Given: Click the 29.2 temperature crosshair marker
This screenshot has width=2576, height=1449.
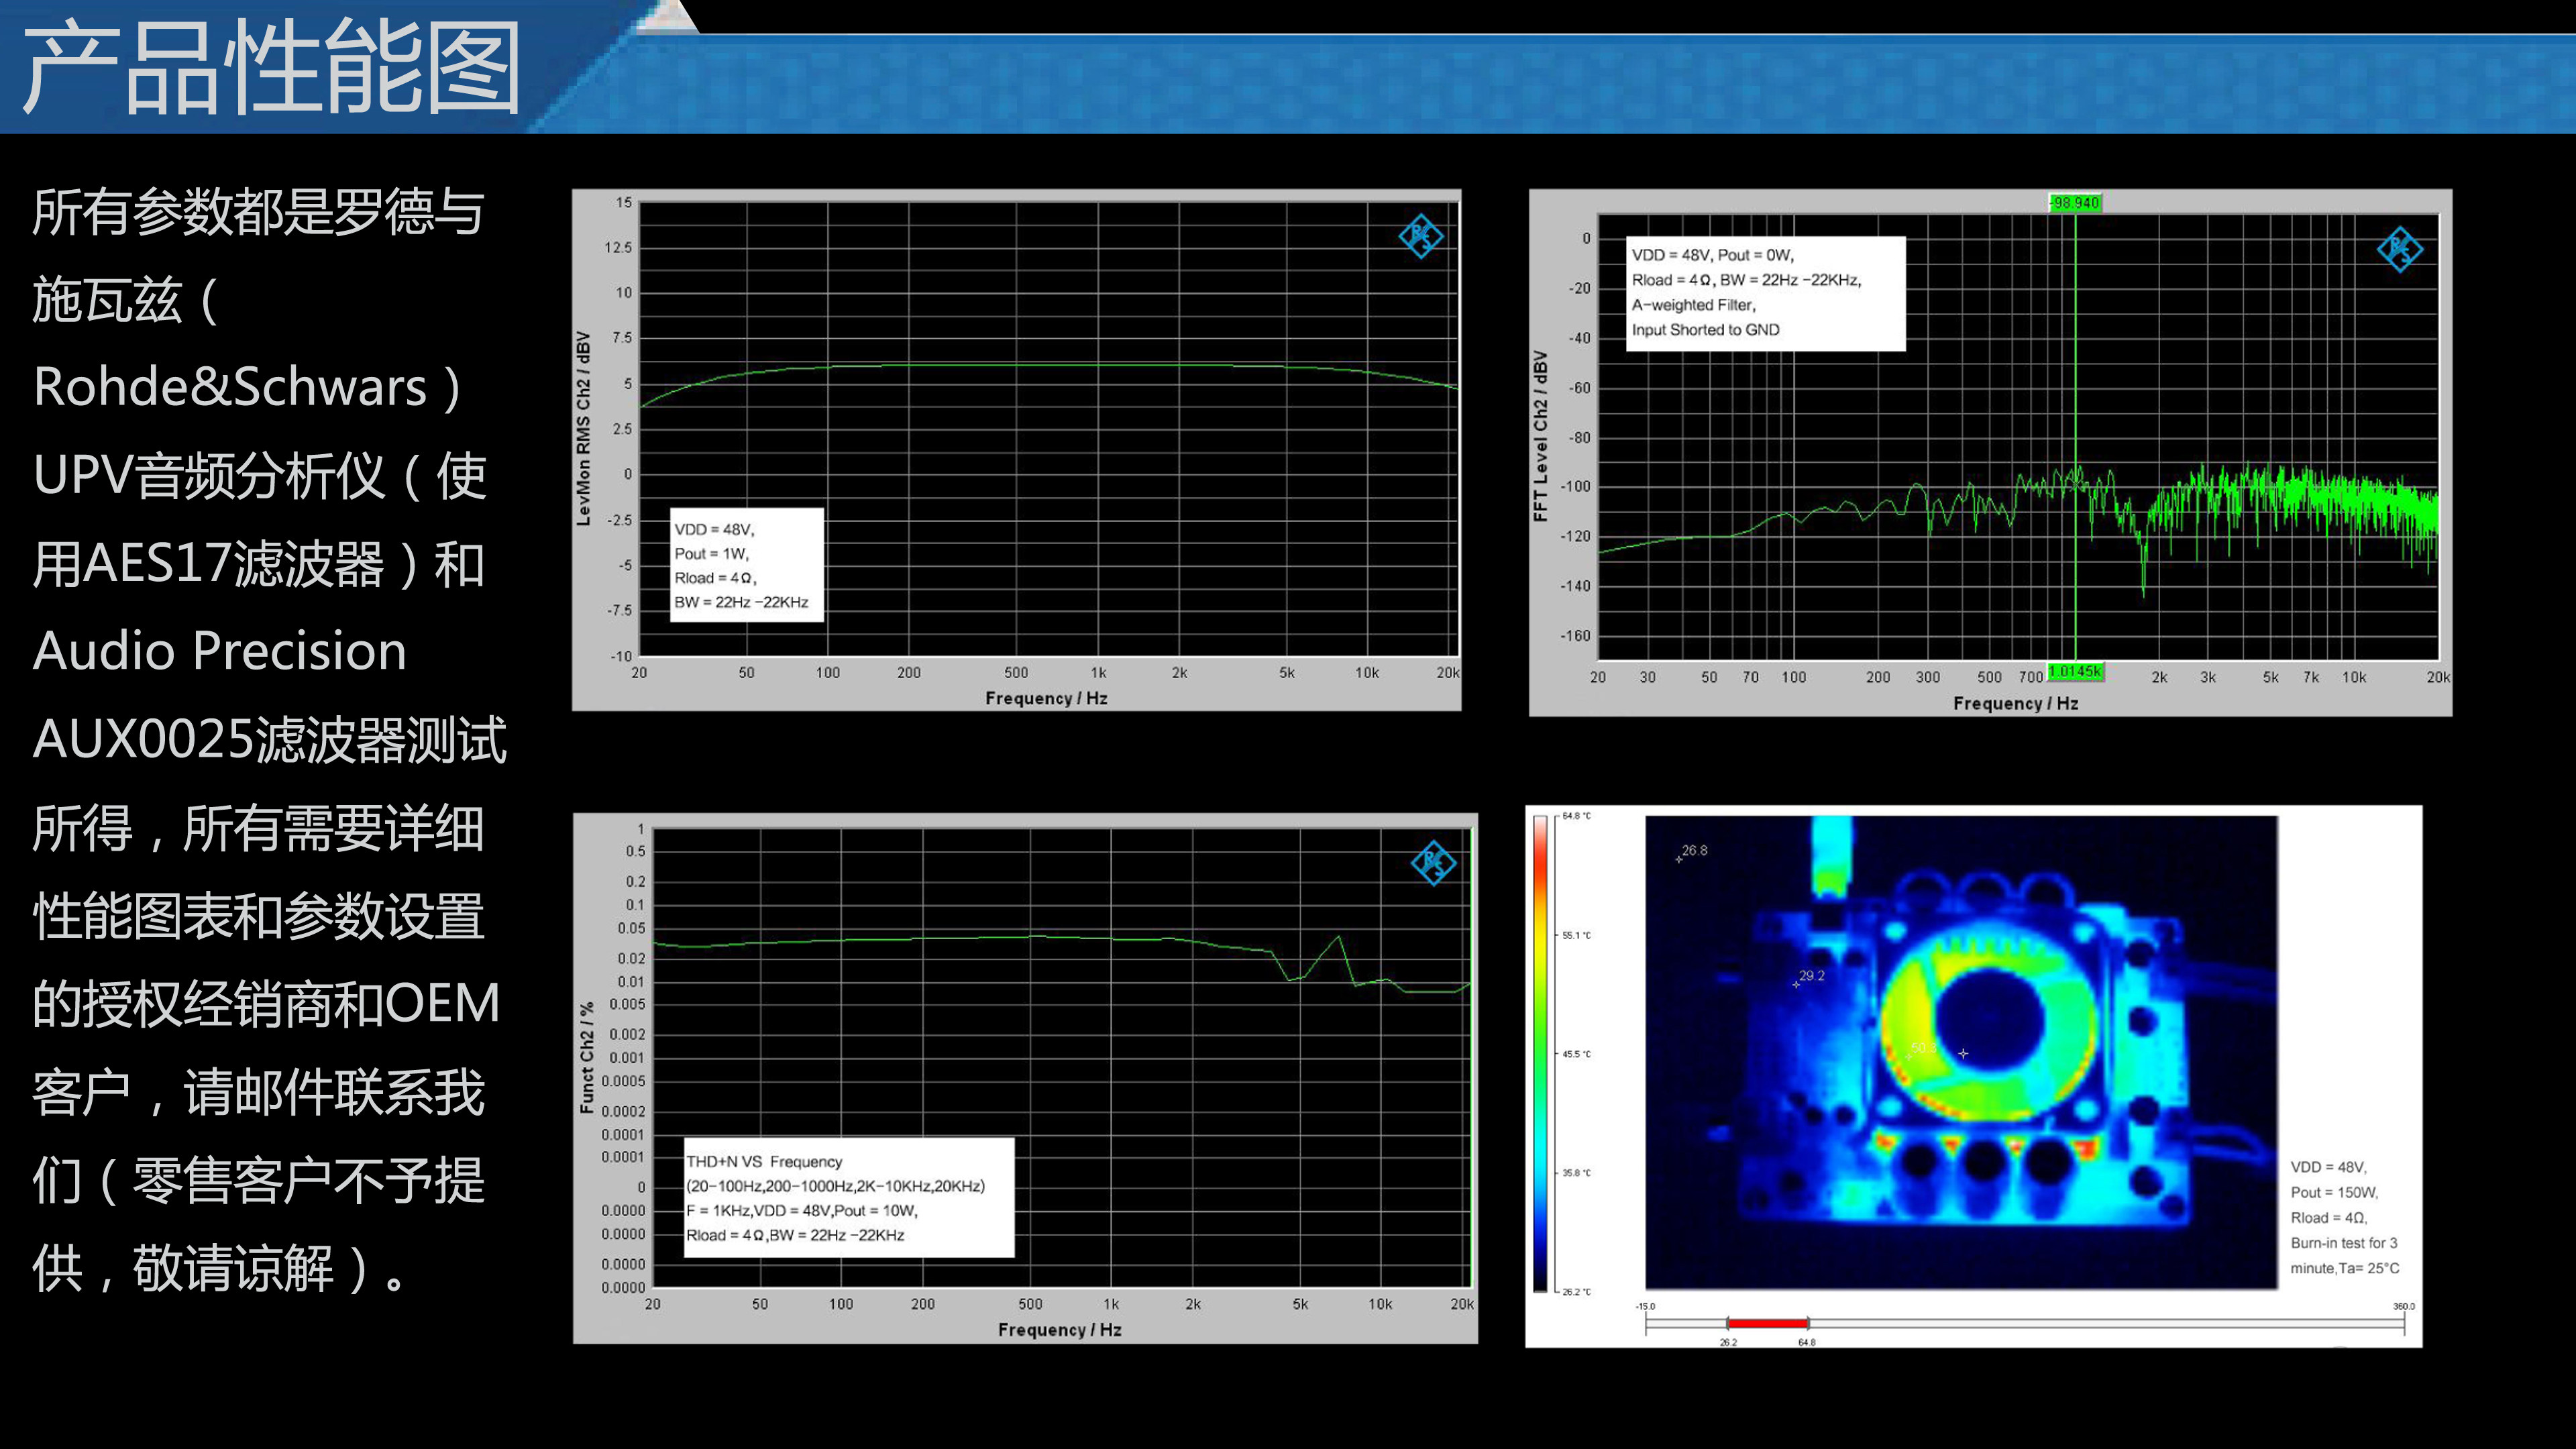Looking at the screenshot, I should [x=1796, y=984].
